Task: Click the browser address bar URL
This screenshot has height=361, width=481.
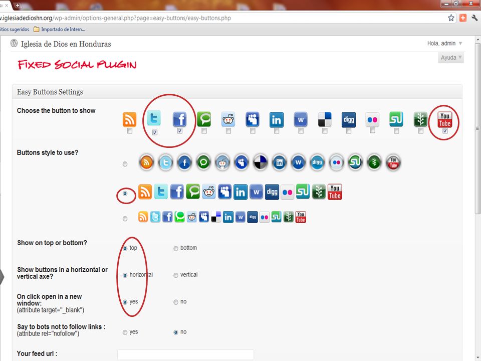Action: 115,18
